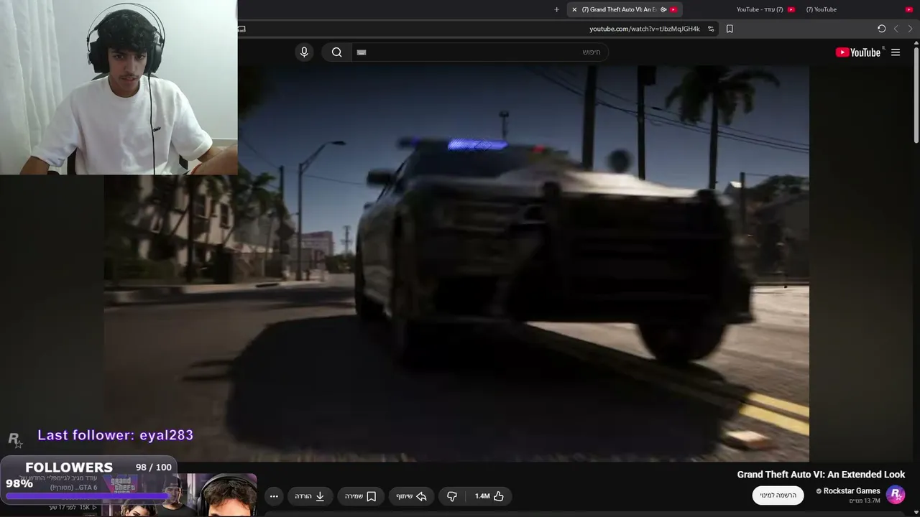This screenshot has height=517, width=920.
Task: Close the Grand Theft Auto VI tab
Action: pyautogui.click(x=574, y=9)
